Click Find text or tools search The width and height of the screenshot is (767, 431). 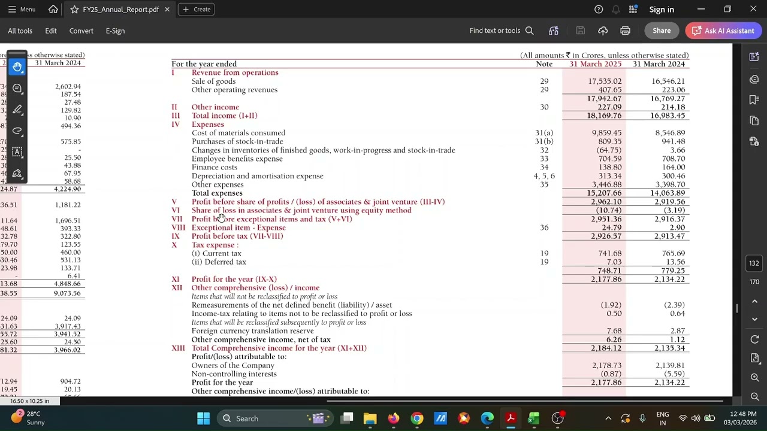(502, 31)
